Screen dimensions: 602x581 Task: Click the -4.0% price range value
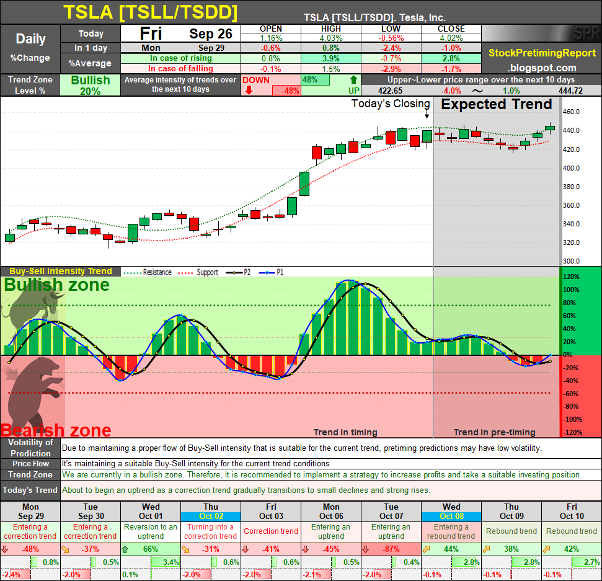pos(451,91)
